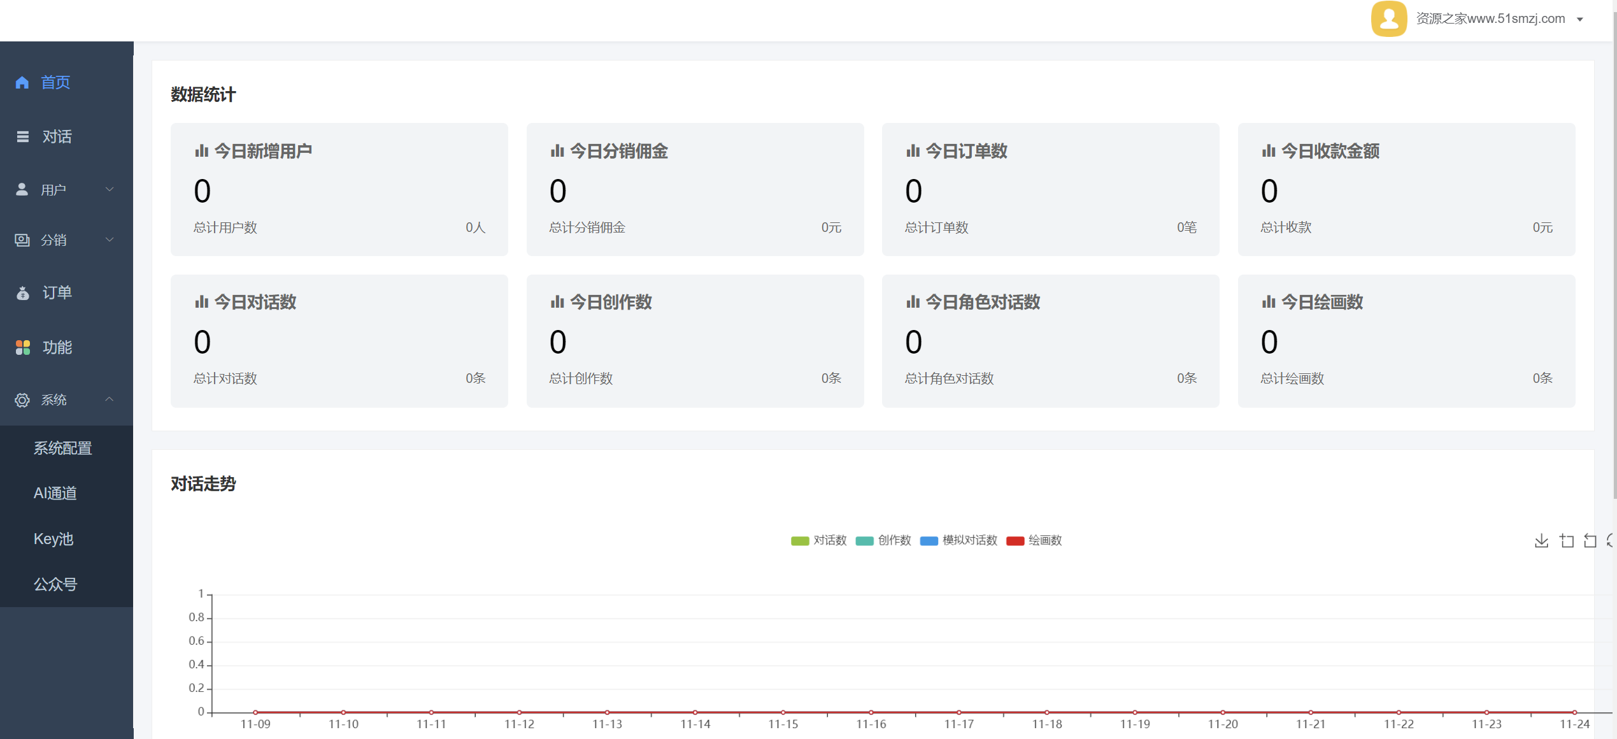Click the 0.8 y-axis label
The width and height of the screenshot is (1617, 739).
click(x=196, y=617)
